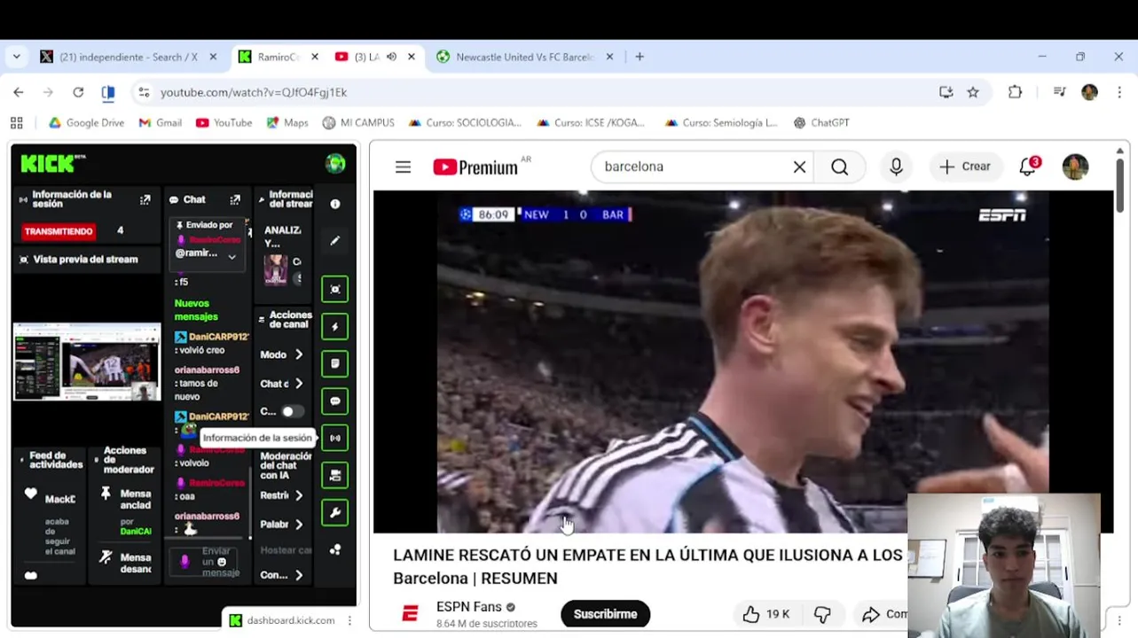This screenshot has height=638, width=1138.
Task: Click the YouTube search magnifier button
Action: click(839, 167)
